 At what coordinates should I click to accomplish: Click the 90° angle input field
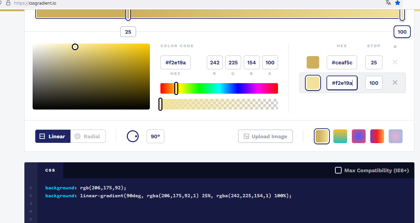click(x=155, y=136)
